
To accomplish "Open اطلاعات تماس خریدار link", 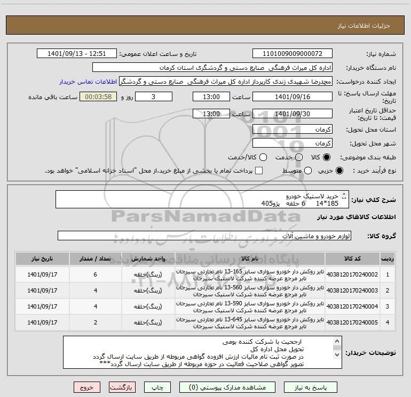I will click(x=88, y=82).
